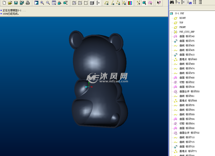Open the binoculars Find tool

tap(172, 2)
